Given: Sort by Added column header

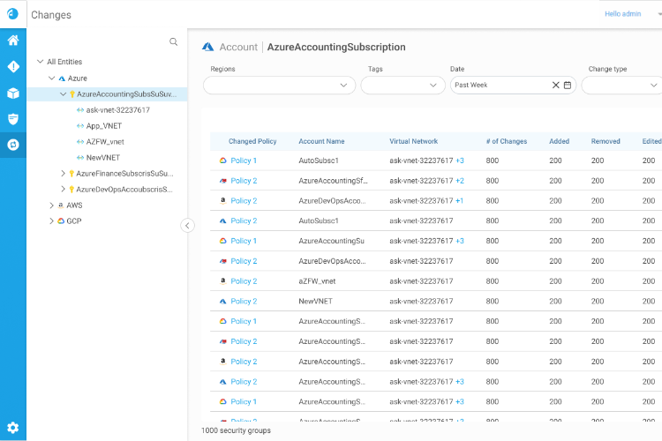Looking at the screenshot, I should coord(560,141).
